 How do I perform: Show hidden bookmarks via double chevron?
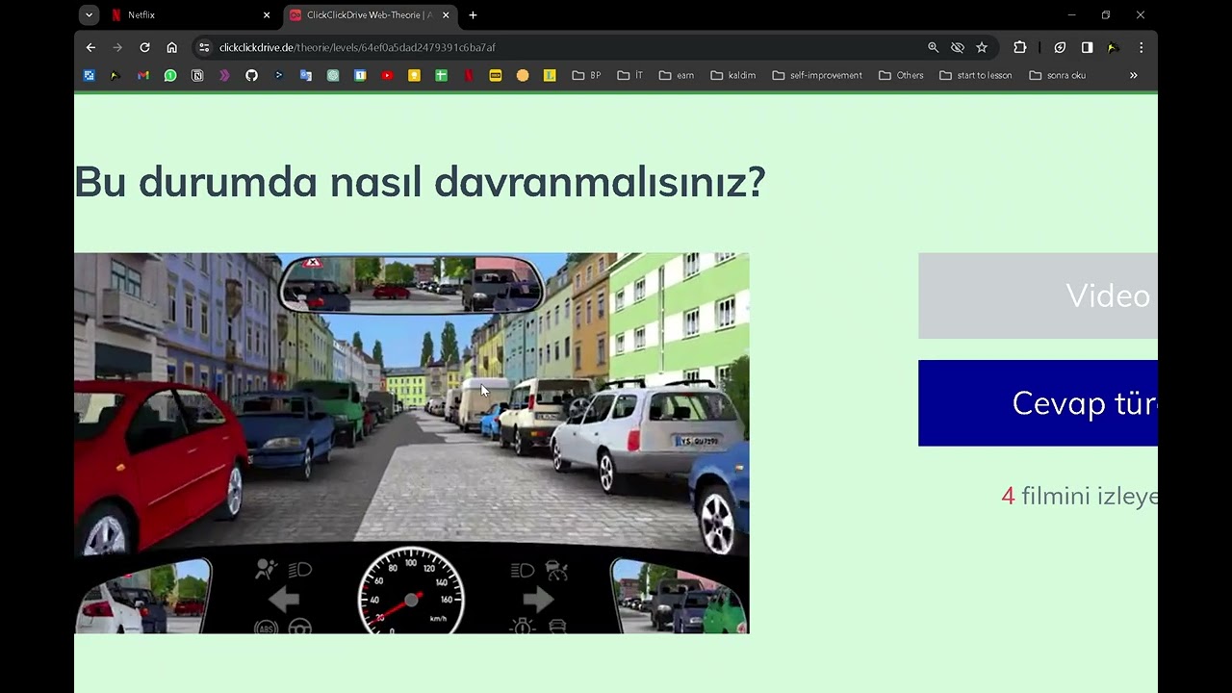[x=1133, y=75]
